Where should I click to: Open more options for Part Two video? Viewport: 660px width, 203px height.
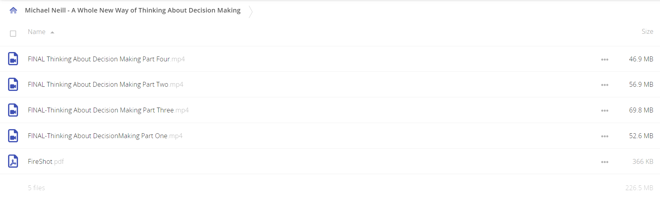click(x=605, y=85)
